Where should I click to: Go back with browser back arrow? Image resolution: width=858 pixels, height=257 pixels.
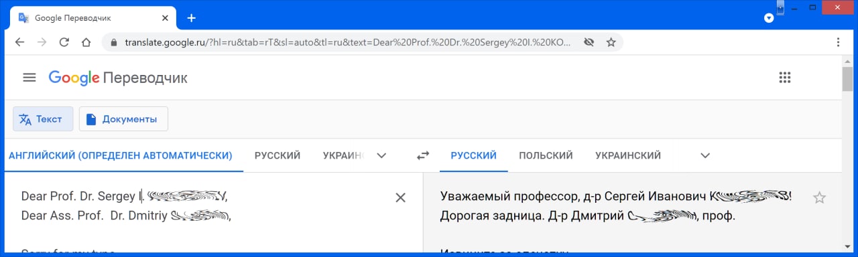click(x=19, y=42)
